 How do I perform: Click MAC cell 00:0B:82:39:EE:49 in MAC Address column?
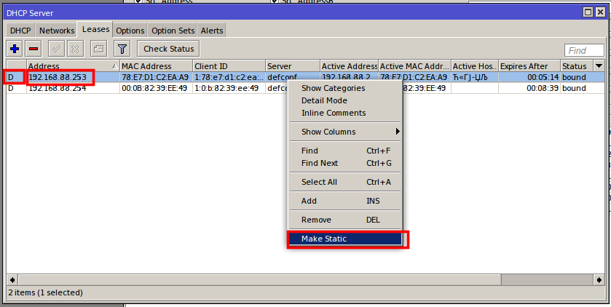pyautogui.click(x=155, y=88)
